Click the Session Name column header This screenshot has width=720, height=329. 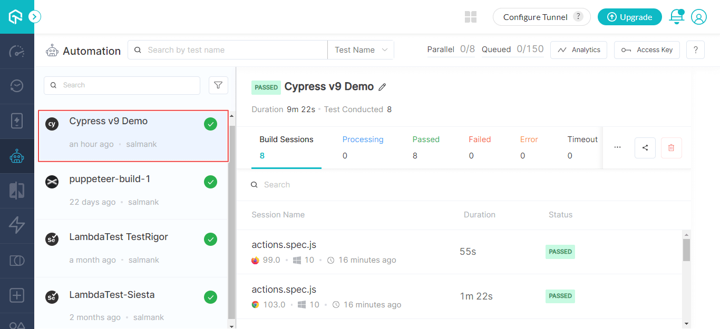click(278, 215)
